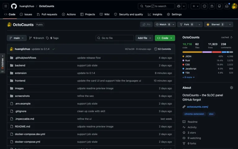This screenshot has height=149, width=238.
Task: Open pull requests icon in top header
Action: (x=212, y=6)
